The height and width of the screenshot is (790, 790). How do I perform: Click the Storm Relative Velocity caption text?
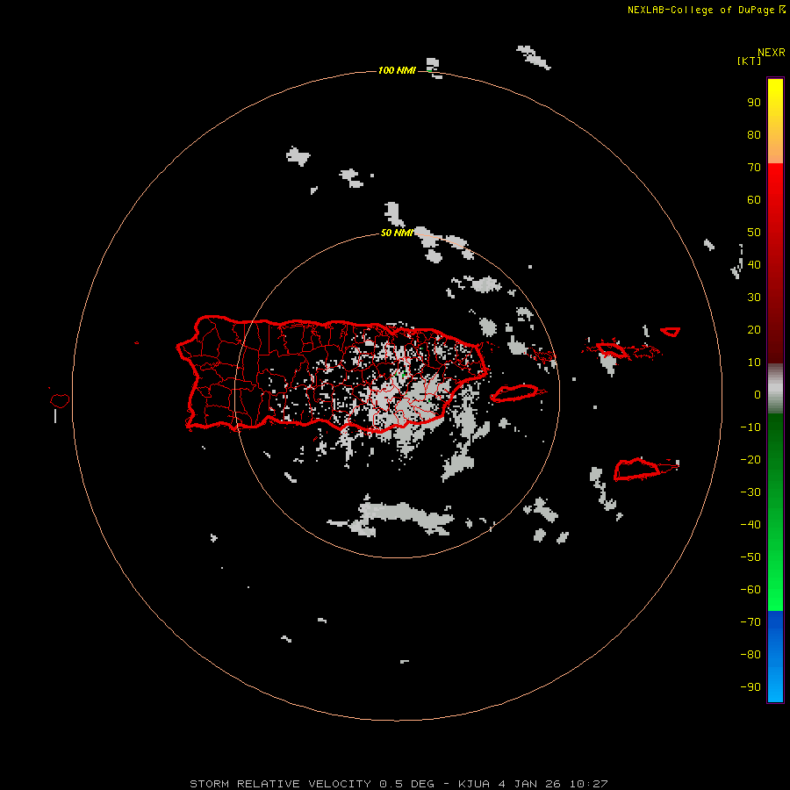pos(399,784)
